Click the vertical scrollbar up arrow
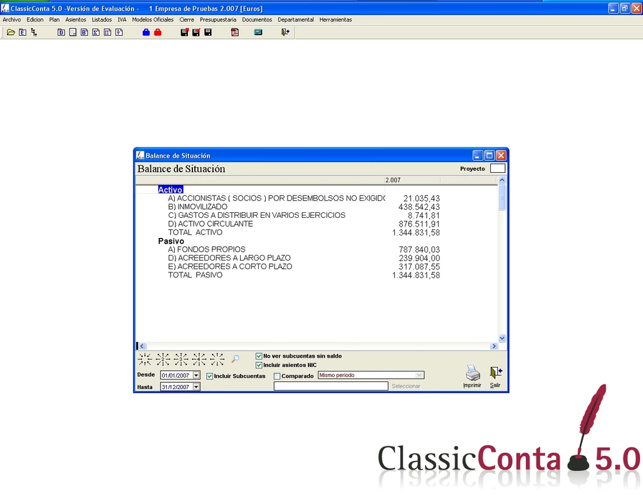This screenshot has width=643, height=501. pyautogui.click(x=502, y=180)
